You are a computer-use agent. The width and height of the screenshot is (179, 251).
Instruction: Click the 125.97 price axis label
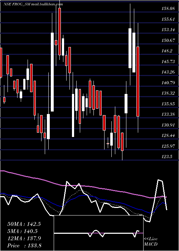point(168,146)
